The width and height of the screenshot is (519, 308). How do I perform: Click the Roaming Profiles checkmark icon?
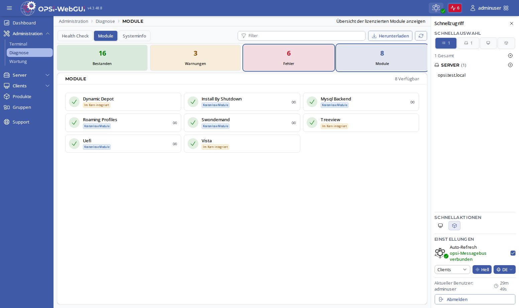click(x=74, y=123)
